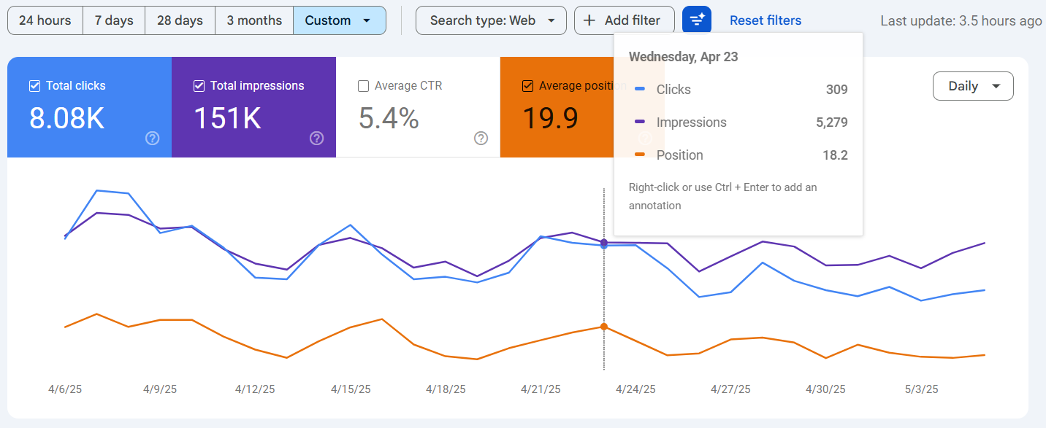Open the Daily granularity dropdown
The height and width of the screenshot is (428, 1046).
[x=973, y=86]
